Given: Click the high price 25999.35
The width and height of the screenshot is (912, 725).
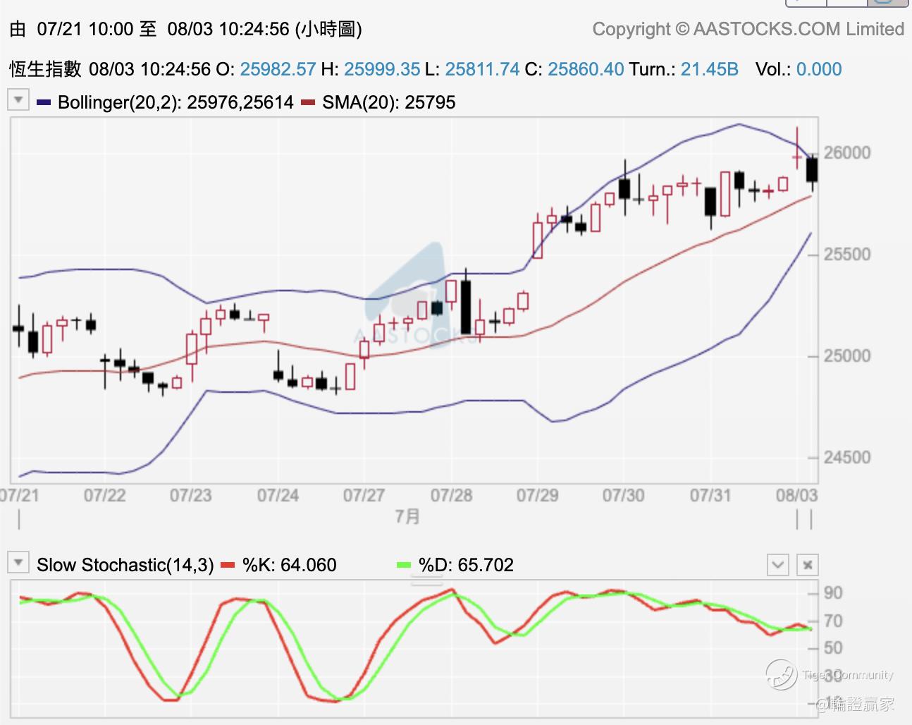Looking at the screenshot, I should 382,69.
